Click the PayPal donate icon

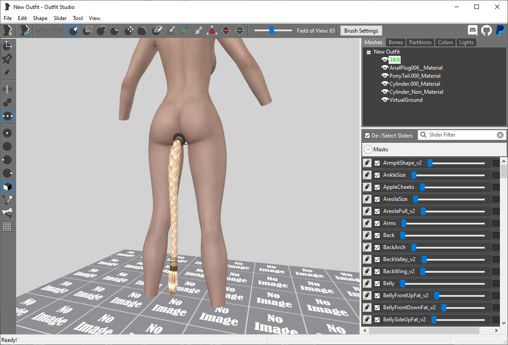500,30
